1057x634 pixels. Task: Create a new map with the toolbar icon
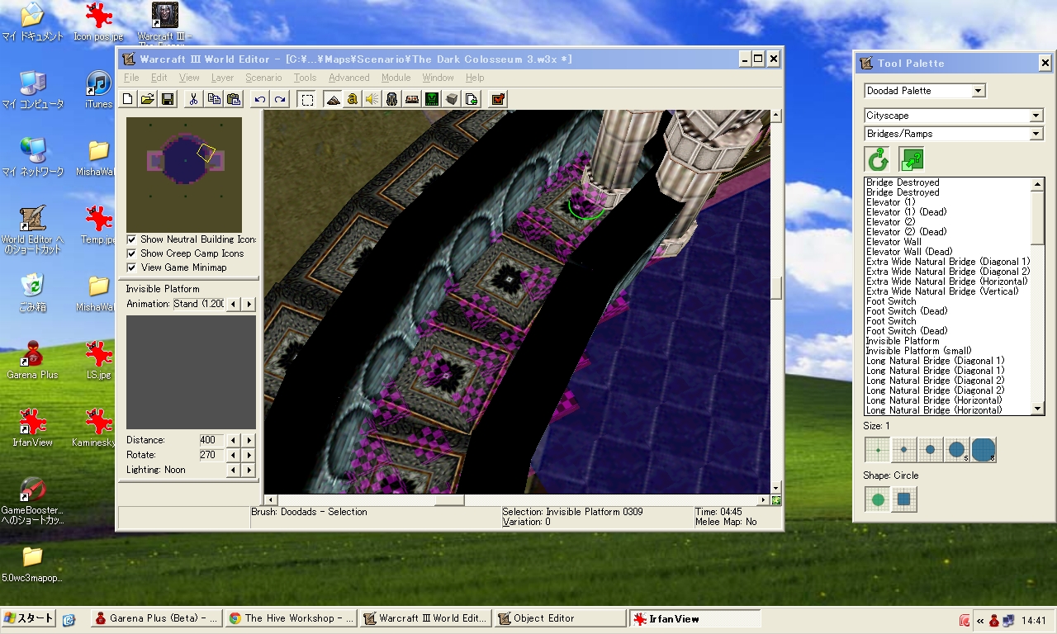(x=128, y=99)
